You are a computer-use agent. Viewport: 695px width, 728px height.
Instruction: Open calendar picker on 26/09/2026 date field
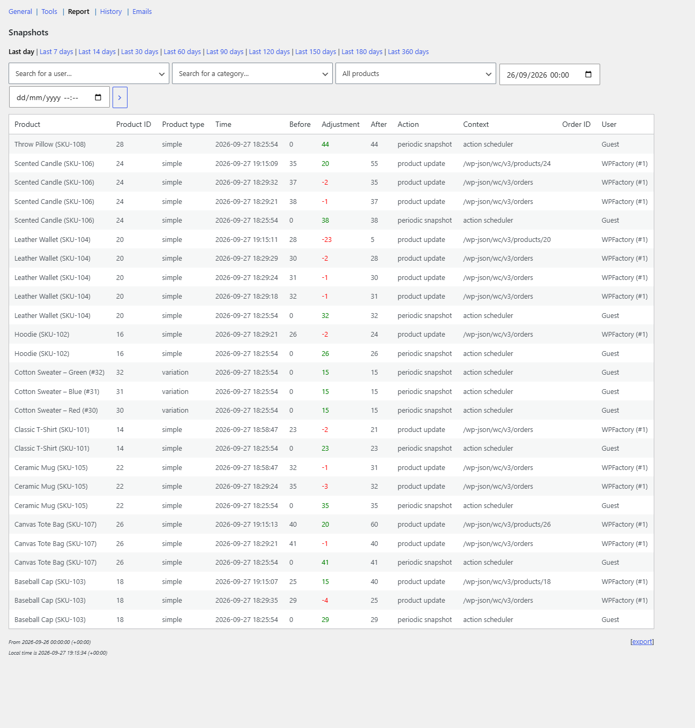coord(588,74)
